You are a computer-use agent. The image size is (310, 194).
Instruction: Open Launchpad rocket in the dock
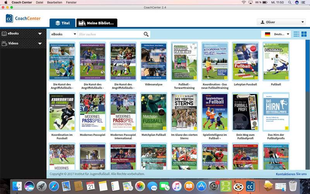click(x=41, y=186)
